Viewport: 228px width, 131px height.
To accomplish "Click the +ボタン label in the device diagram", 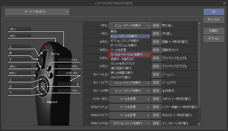I will [x=13, y=36].
